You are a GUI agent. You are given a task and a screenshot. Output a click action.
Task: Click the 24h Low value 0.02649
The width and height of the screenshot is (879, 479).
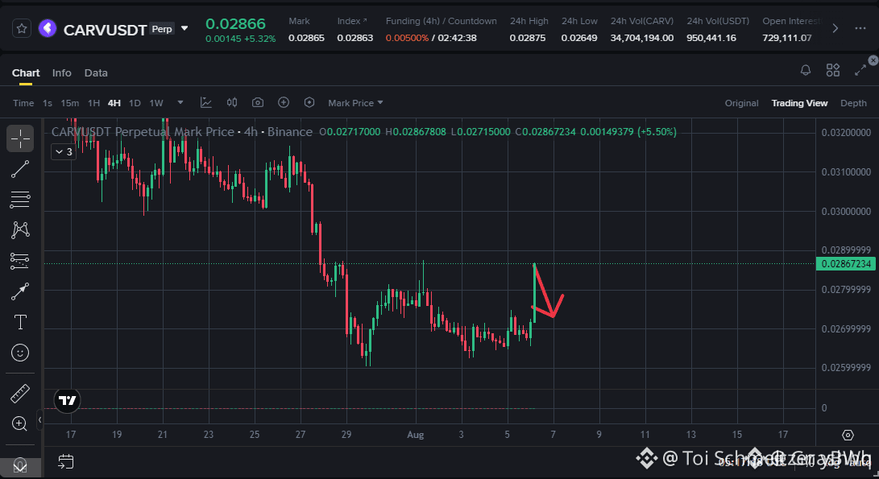[x=579, y=38]
